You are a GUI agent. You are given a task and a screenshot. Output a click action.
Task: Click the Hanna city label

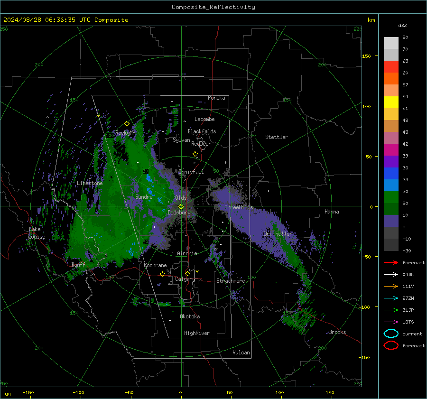332,212
